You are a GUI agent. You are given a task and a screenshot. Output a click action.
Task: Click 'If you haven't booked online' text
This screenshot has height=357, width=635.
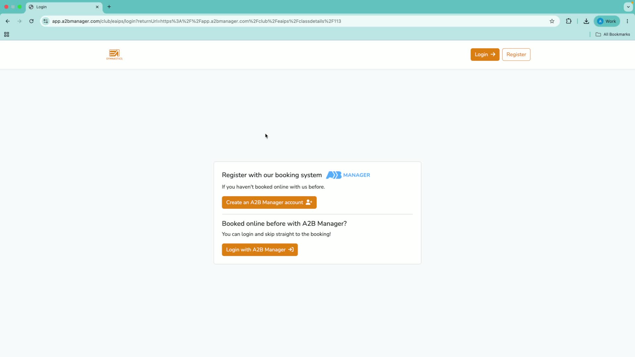pos(273,187)
